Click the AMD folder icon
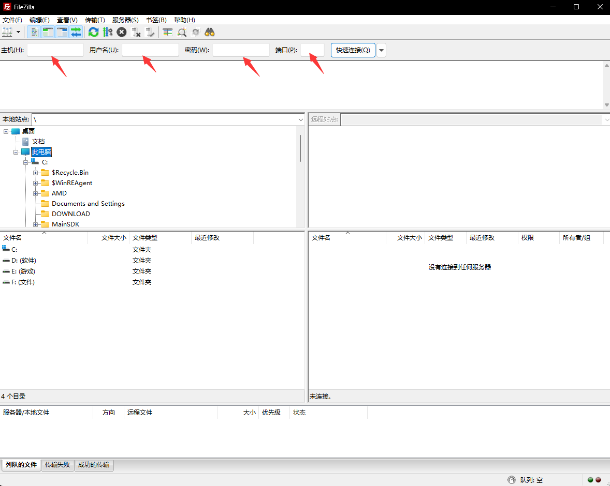610x486 pixels. click(45, 193)
